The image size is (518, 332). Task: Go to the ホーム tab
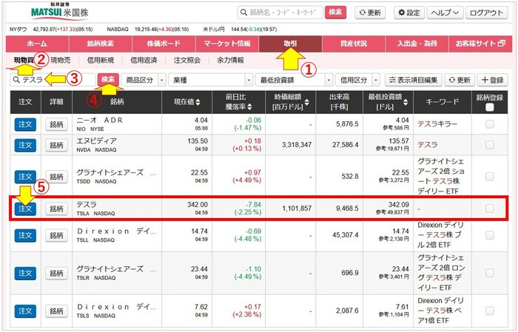[37, 44]
